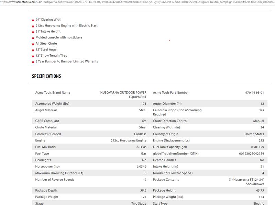Click the red bullet beside 24" Clearing Width
The height and width of the screenshot is (205, 275).
(x=33, y=20)
